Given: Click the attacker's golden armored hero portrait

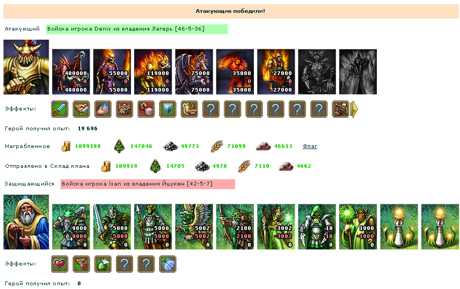Looking at the screenshot, I should [x=26, y=67].
